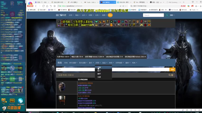Image resolution: width=202 pixels, height=113 pixels.
Task: Select the highlighted first entry in 护具 menu
Action: coord(103,67)
